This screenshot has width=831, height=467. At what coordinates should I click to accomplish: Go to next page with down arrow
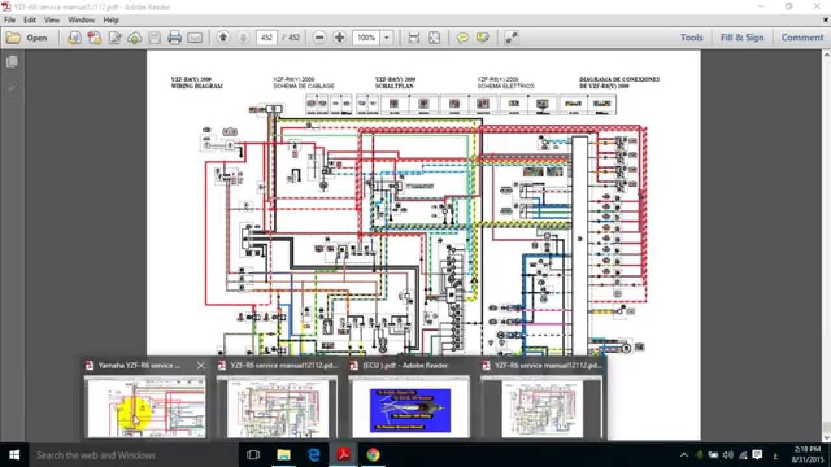pos(243,38)
